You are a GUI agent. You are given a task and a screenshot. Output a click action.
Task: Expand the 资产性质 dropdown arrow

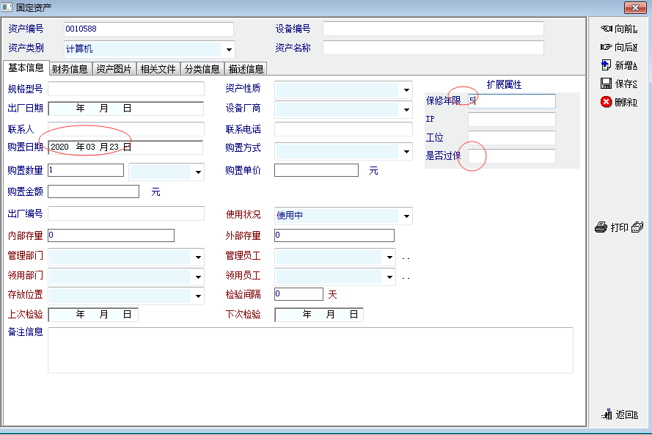406,90
